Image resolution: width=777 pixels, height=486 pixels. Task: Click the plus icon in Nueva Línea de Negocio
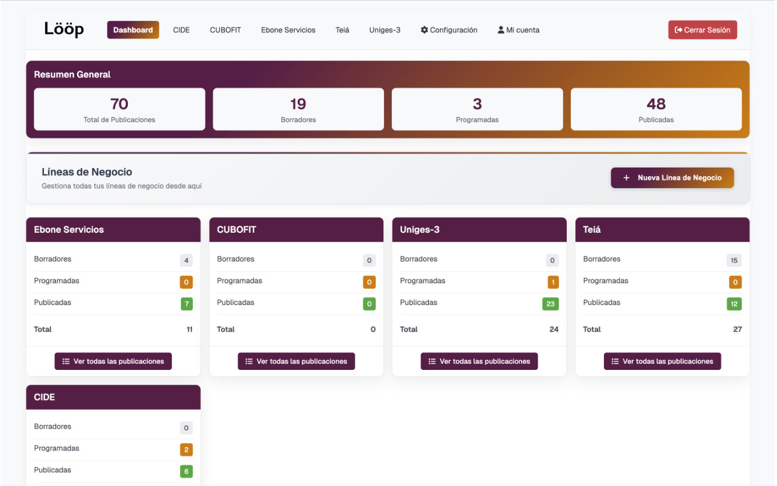click(626, 178)
